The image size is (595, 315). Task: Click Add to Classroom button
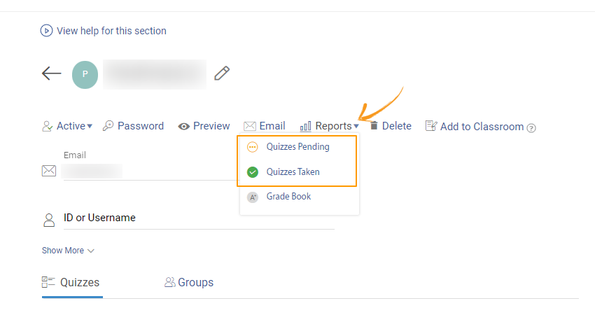click(475, 127)
